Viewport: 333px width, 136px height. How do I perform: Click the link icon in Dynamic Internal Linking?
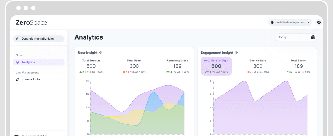(x=17, y=39)
